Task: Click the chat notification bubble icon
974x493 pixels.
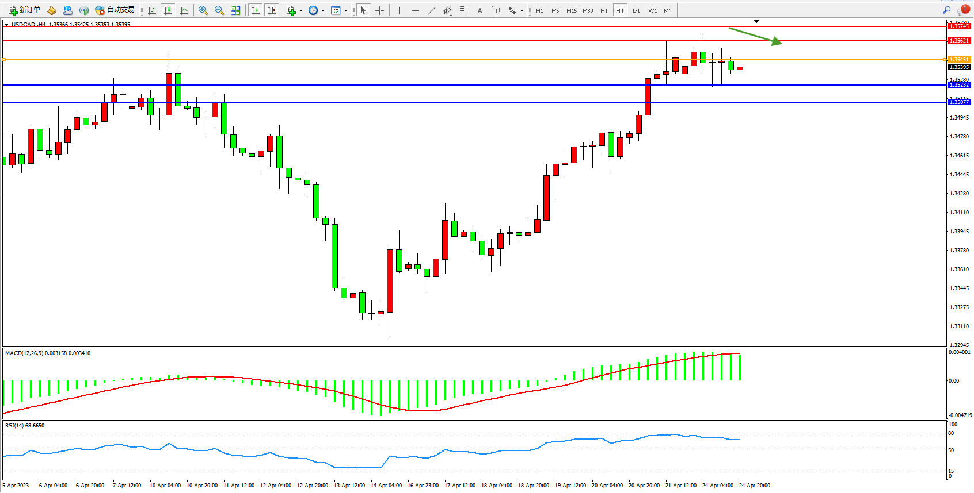Action: tap(962, 10)
